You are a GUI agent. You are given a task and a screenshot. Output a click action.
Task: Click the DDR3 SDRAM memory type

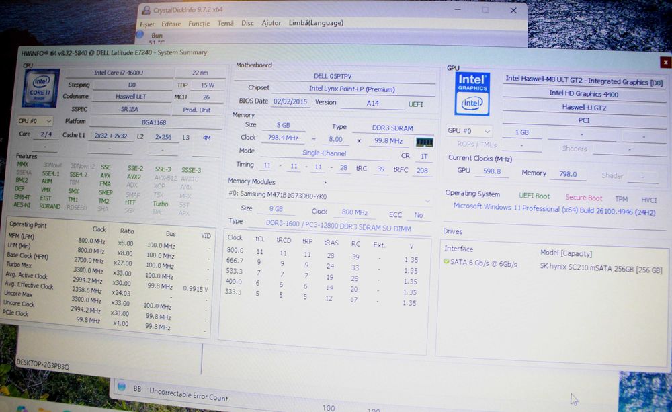tap(392, 128)
